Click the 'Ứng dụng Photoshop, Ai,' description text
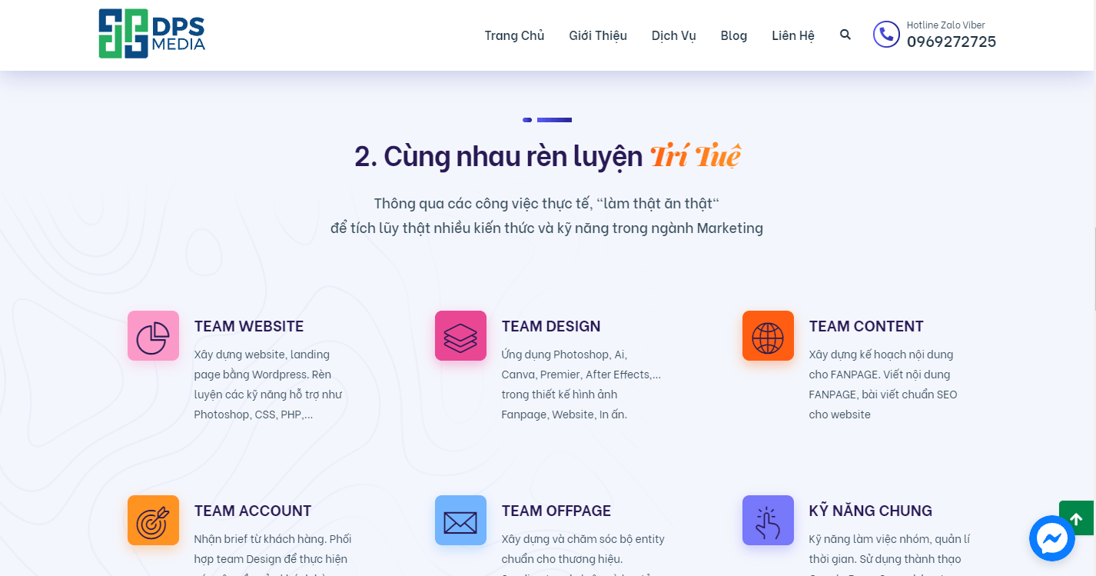This screenshot has width=1096, height=576. pos(564,355)
